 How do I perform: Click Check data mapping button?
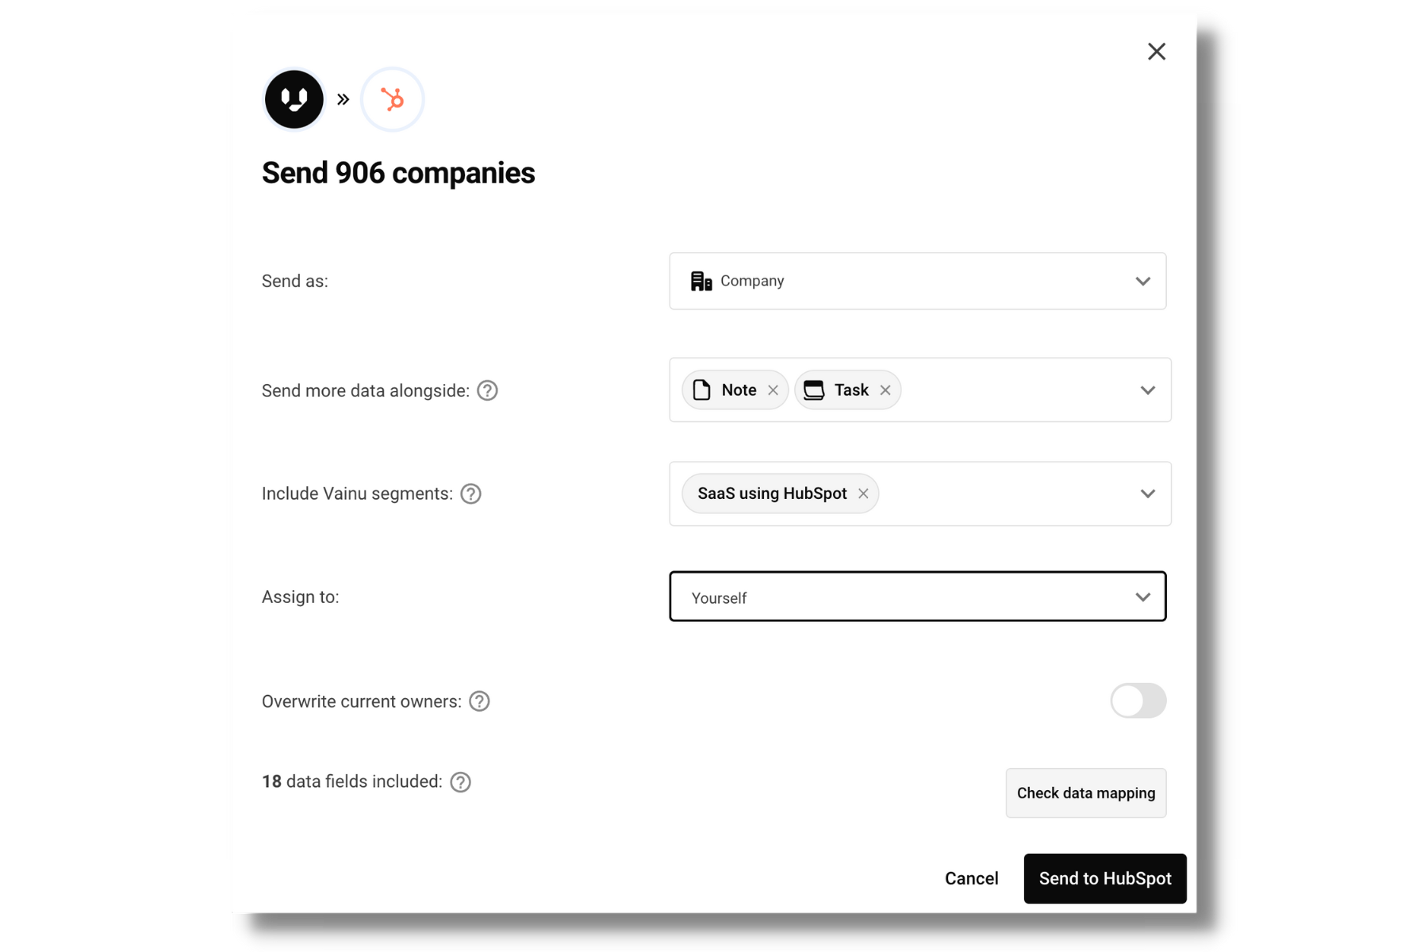(x=1085, y=793)
